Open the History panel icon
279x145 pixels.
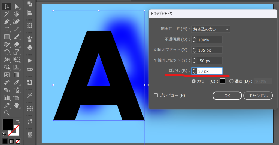tap(30, 121)
